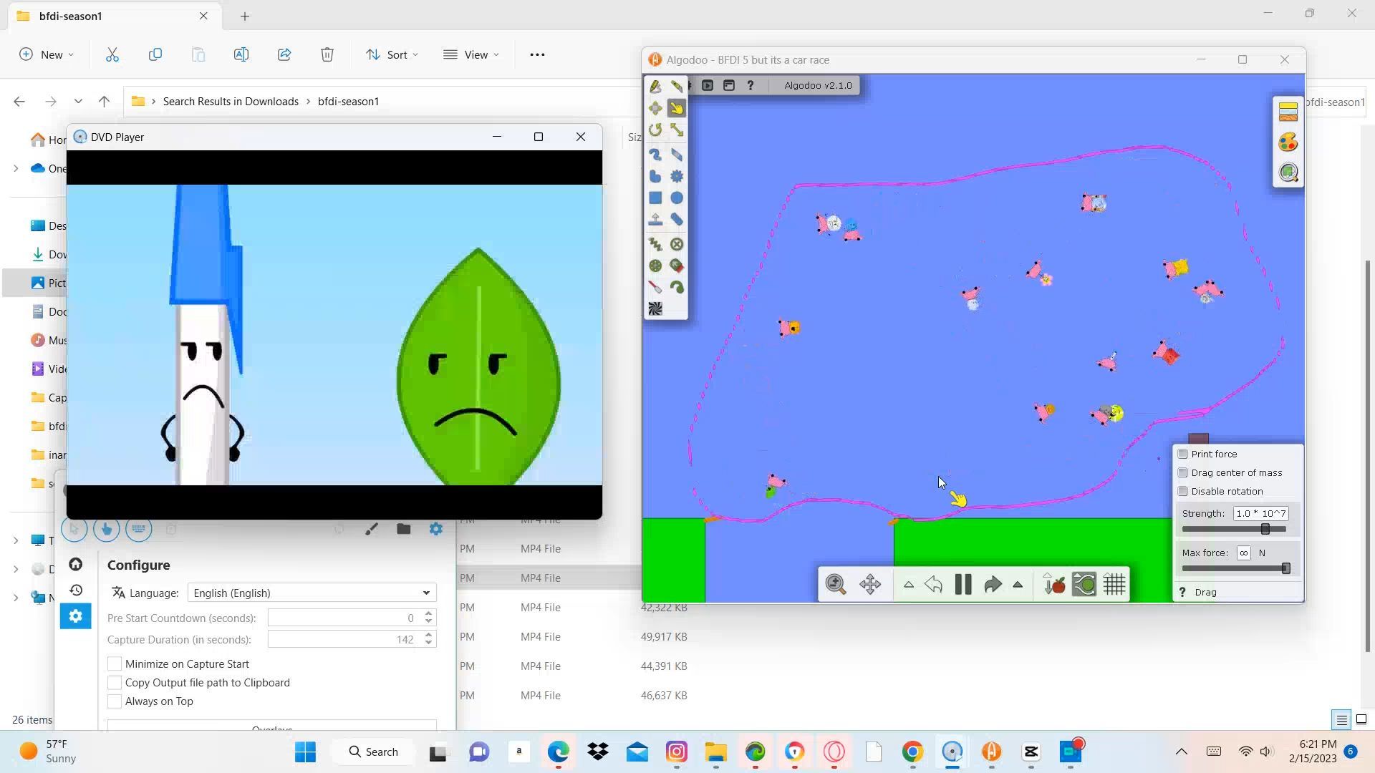Viewport: 1375px width, 773px height.
Task: Select the Gear tool in Algodoo
Action: pos(677,176)
